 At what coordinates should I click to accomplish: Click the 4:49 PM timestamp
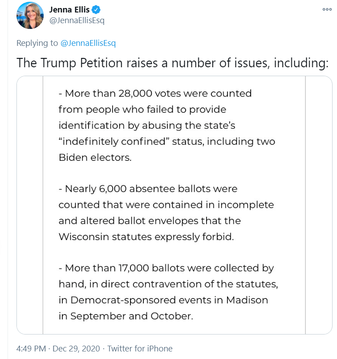click(x=31, y=348)
